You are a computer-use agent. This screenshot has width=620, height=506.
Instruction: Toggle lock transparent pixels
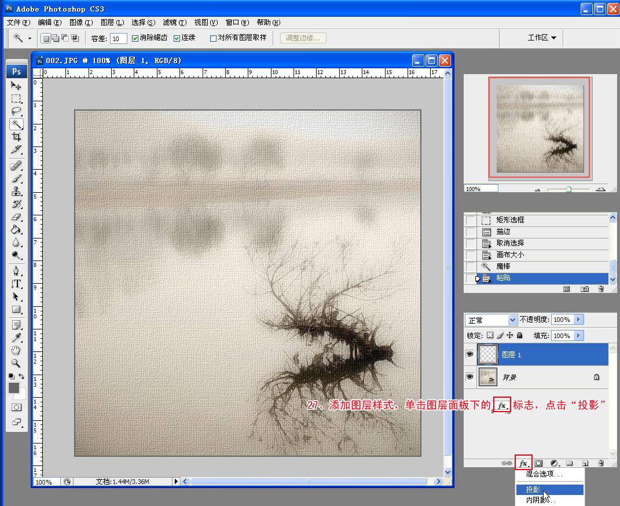tap(490, 335)
